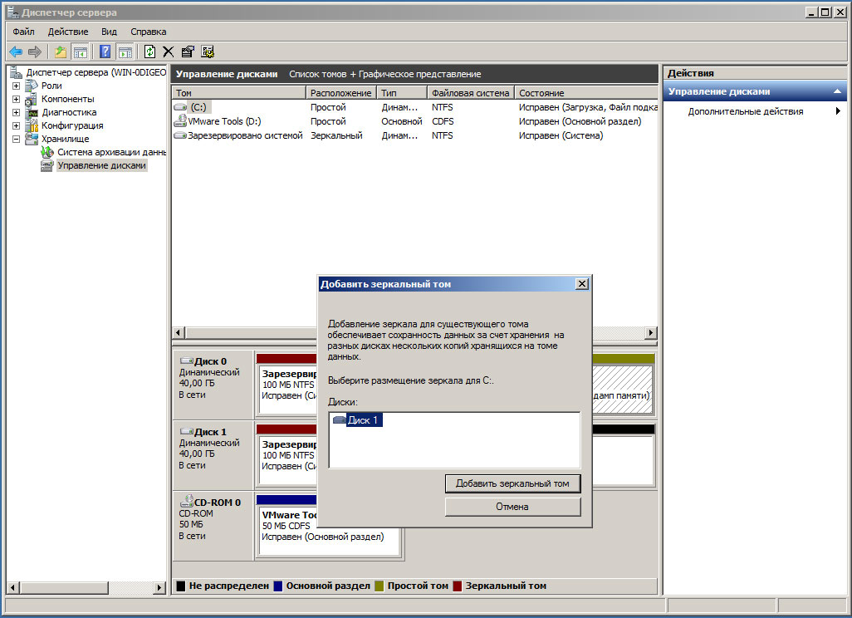Click the Back arrow toolbar icon
This screenshot has height=618, width=852.
(x=16, y=51)
